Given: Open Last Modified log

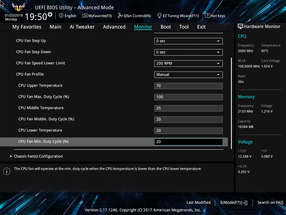Looking at the screenshot, I should (x=198, y=202).
